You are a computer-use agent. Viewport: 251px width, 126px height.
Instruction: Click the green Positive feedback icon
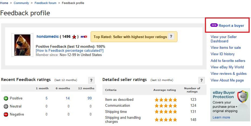click(x=6, y=98)
